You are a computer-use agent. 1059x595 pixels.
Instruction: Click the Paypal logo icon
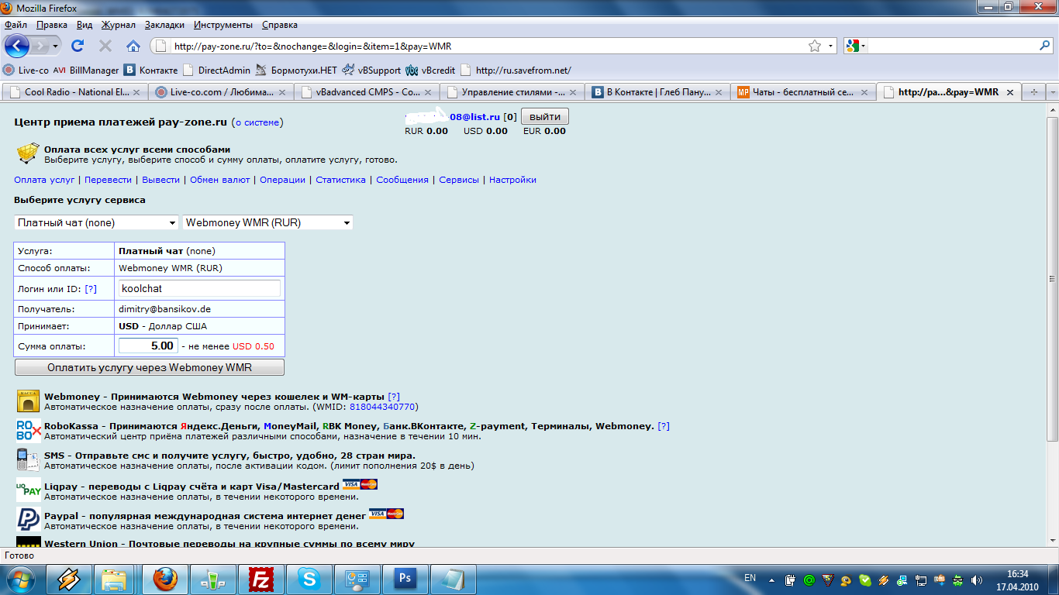[29, 519]
